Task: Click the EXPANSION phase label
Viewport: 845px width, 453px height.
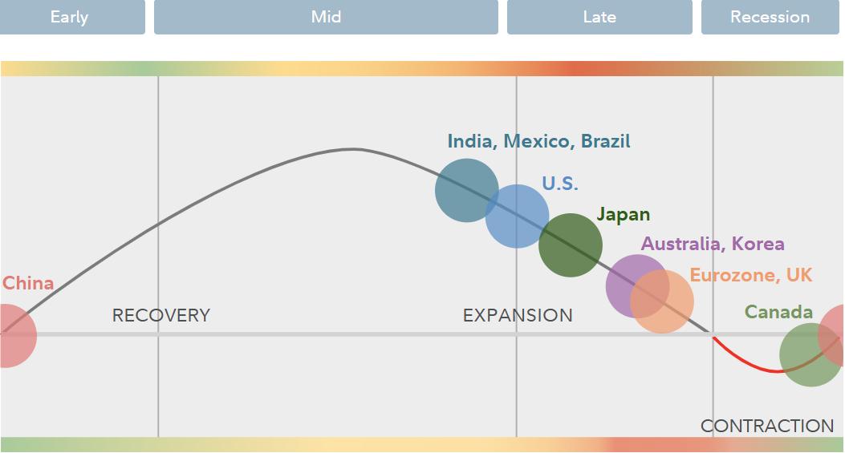Action: (518, 316)
